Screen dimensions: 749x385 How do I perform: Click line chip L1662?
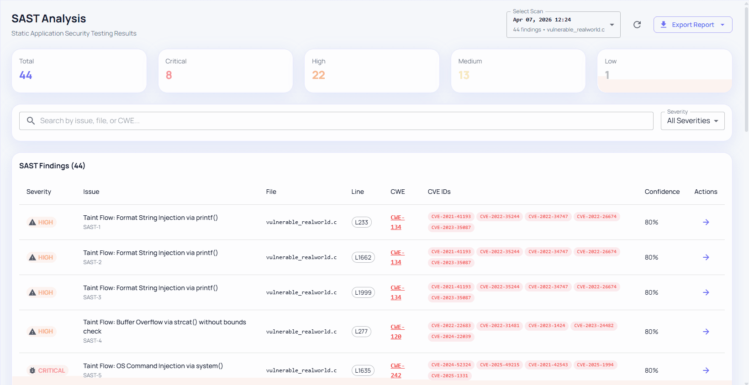363,257
